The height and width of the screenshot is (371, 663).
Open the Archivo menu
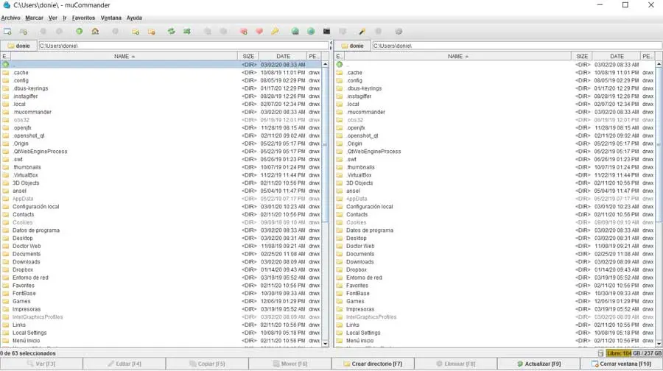10,18
